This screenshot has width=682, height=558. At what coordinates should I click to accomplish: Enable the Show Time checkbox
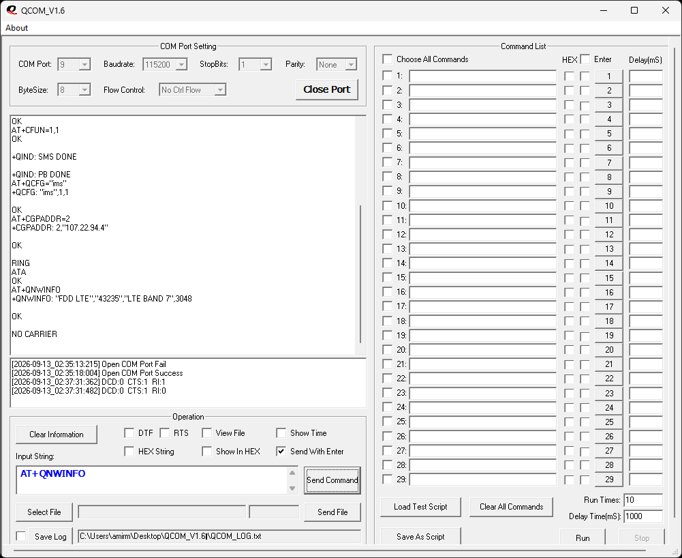pos(281,433)
